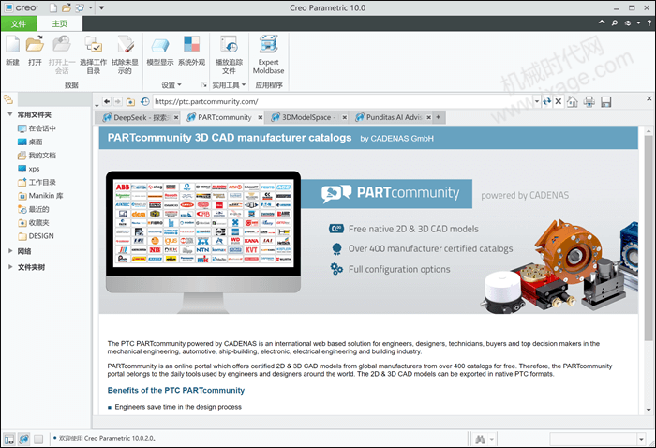Viewport: 656px width, 448px height.
Task: Select 在会话中 in common folders
Action: 37,128
